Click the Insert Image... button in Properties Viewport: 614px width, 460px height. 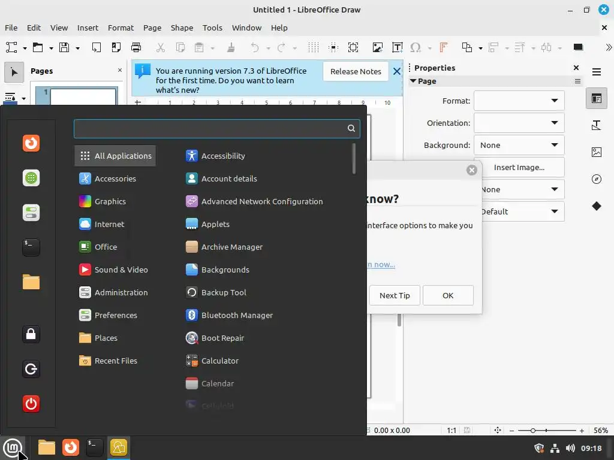[x=519, y=168]
